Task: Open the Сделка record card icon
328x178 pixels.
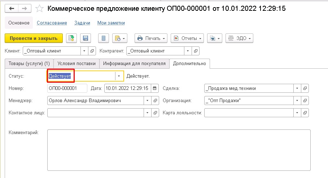Action: coord(305,88)
